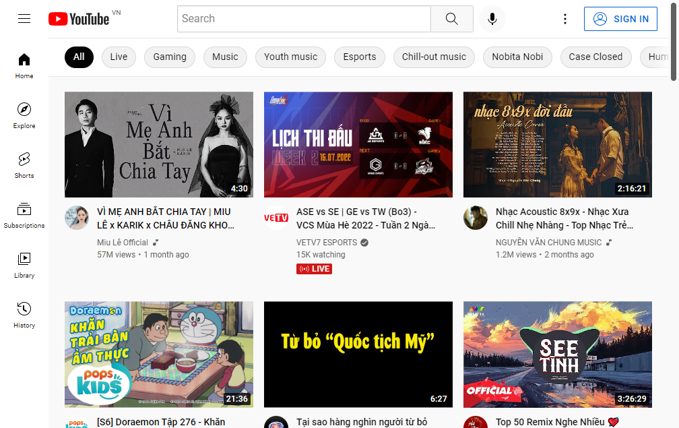Viewport: 679px width, 428px height.
Task: Select the Chill-out music chip
Action: pos(434,57)
